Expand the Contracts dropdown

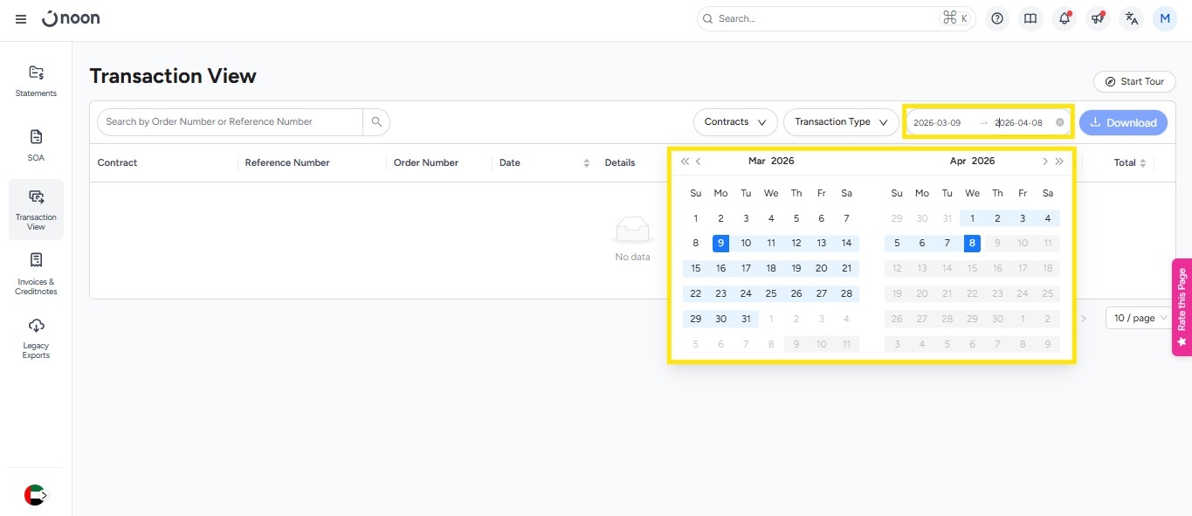[734, 122]
